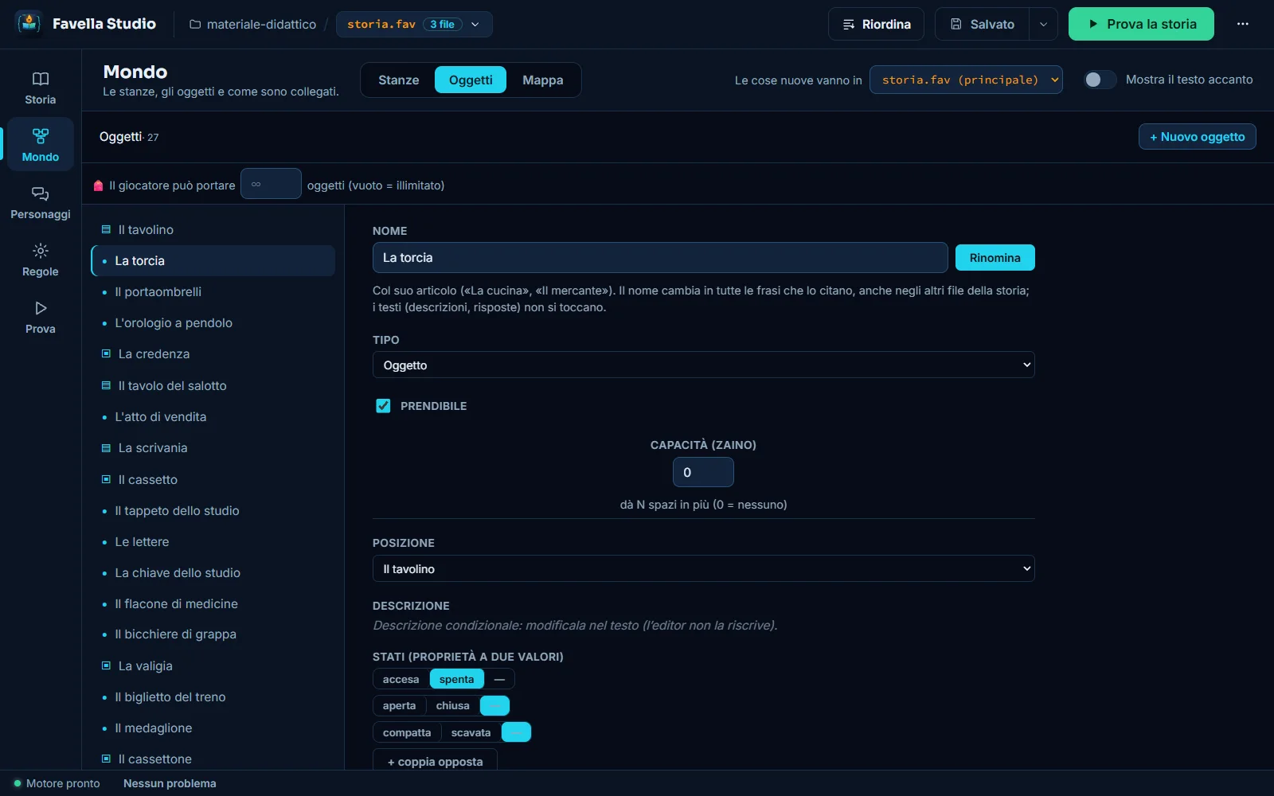Click Nessun problema in status bar

pyautogui.click(x=170, y=783)
